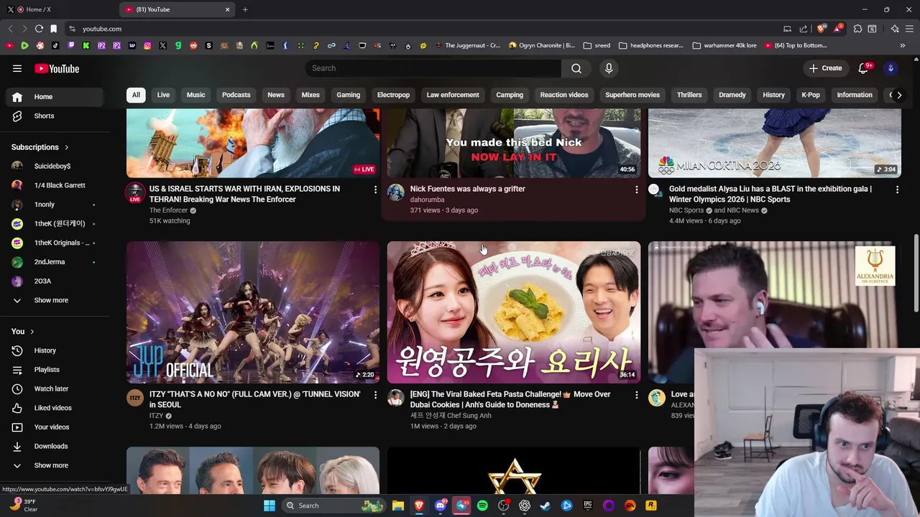Click the YouTube logo

[x=57, y=68]
